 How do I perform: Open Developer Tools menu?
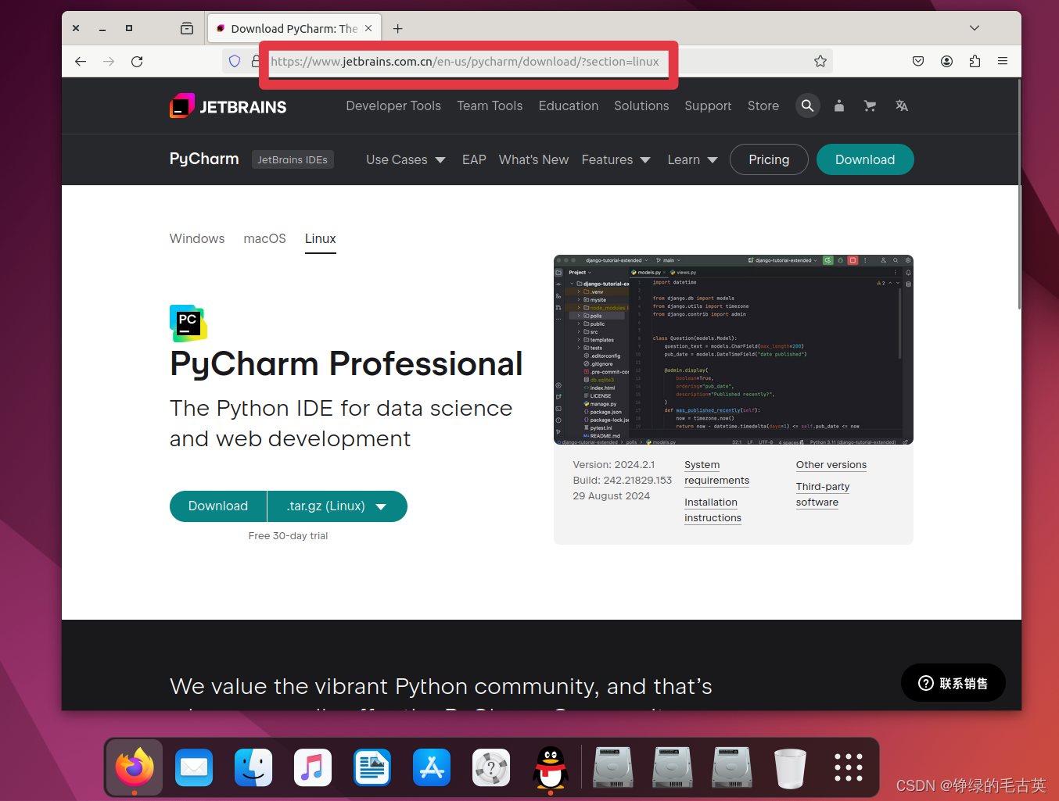pyautogui.click(x=393, y=105)
